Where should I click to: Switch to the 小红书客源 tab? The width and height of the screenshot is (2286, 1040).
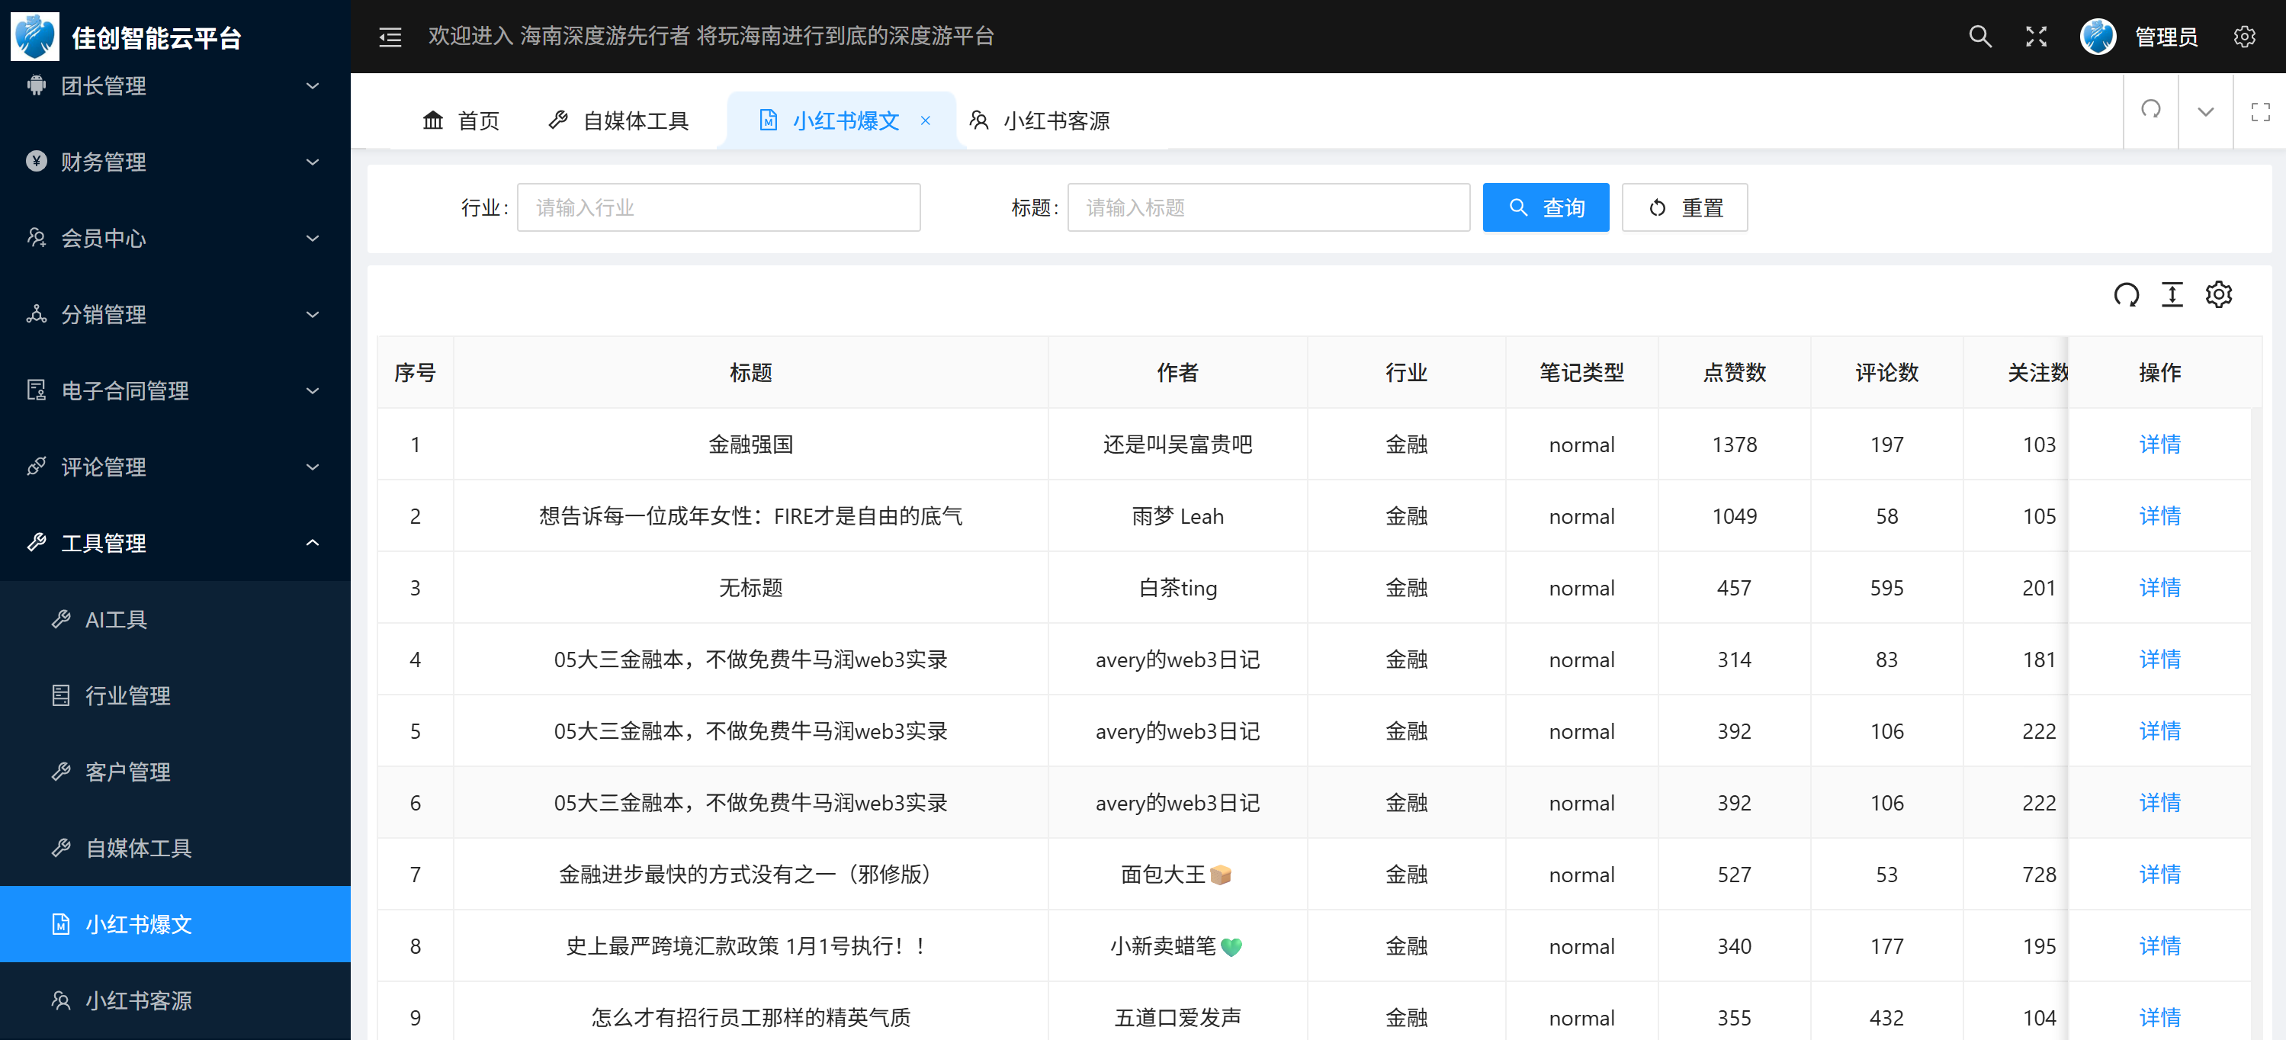pyautogui.click(x=1040, y=120)
